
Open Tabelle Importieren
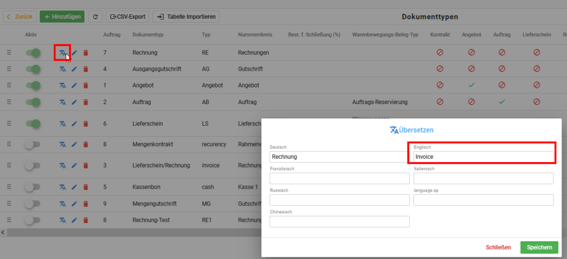(186, 17)
